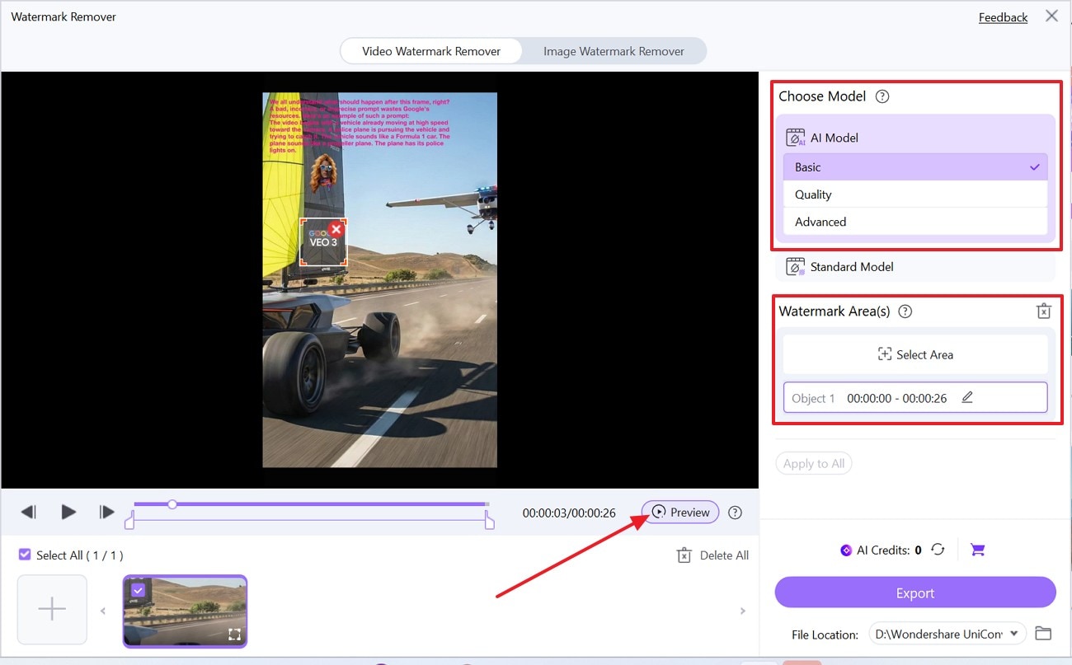Open the Select Area tool
This screenshot has width=1072, height=665.
914,354
